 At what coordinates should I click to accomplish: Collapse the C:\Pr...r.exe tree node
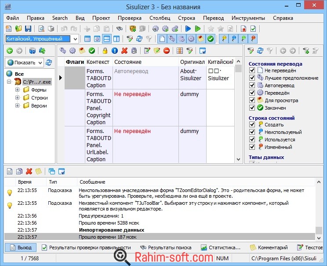(x=9, y=82)
